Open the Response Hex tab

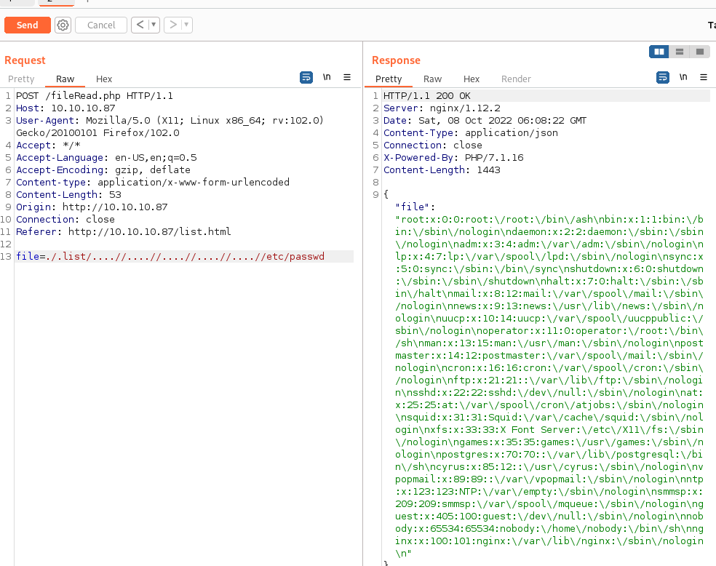pyautogui.click(x=472, y=79)
